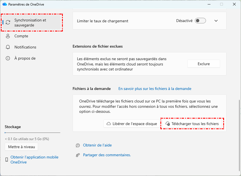Close the Paramètres de OneDrive window
The height and width of the screenshot is (176, 241).
[234, 4]
